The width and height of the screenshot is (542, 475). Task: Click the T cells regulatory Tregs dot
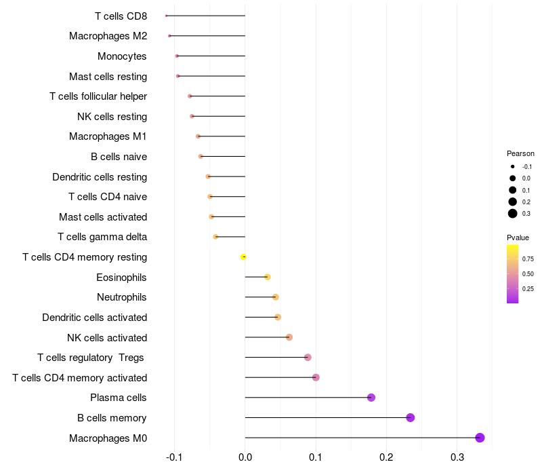[308, 358]
